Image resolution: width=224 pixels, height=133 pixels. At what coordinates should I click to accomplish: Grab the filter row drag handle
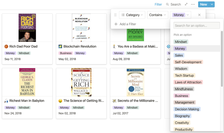click(x=116, y=15)
